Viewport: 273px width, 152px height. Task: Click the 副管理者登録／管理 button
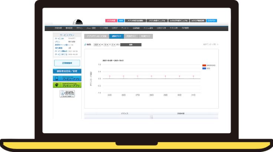[67, 71]
